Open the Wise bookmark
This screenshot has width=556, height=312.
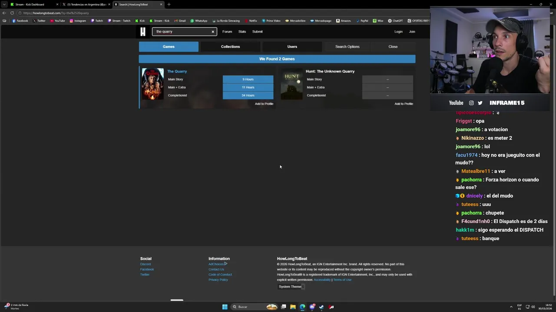tap(378, 21)
